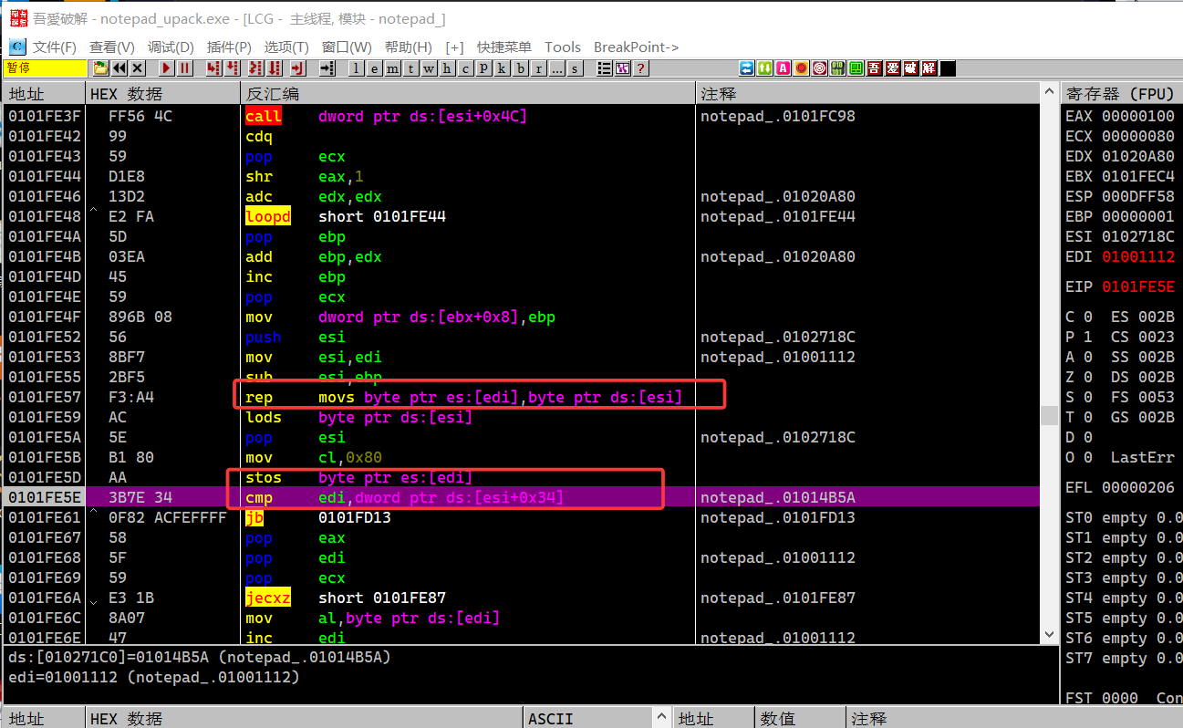The height and width of the screenshot is (728, 1183).
Task: Click the pink 'A' plugin icon
Action: click(x=783, y=68)
